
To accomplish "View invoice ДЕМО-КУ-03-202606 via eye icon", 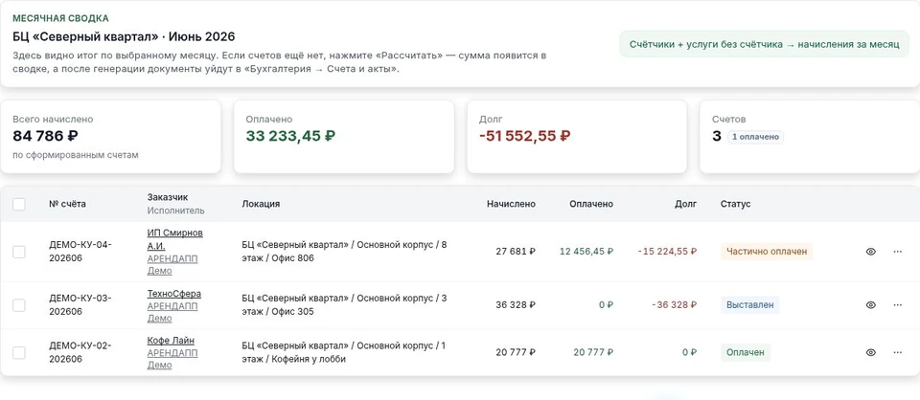I will 871,305.
